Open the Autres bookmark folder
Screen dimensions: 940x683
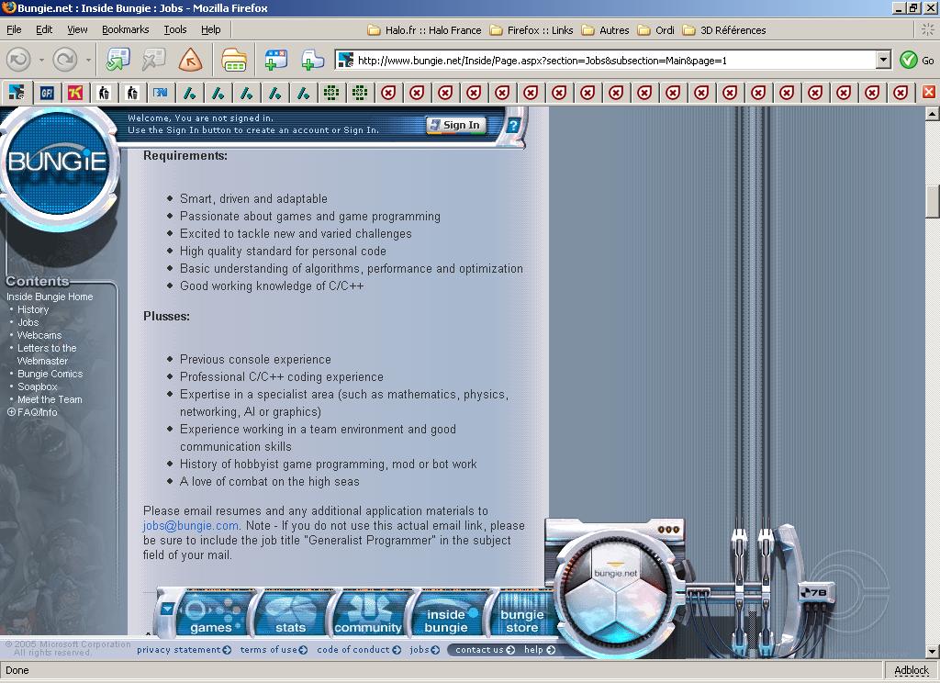point(606,30)
